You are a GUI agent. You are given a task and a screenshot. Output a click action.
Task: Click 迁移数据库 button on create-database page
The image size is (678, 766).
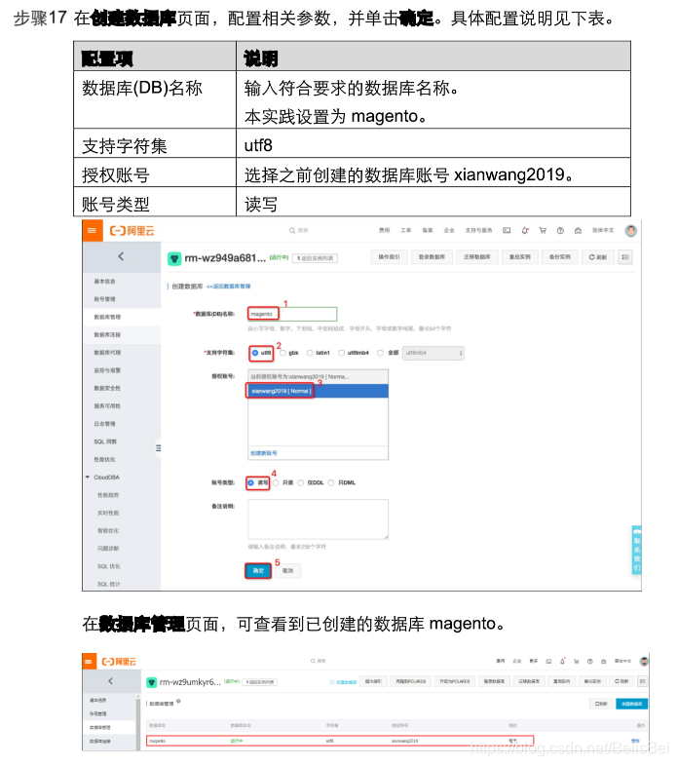click(477, 257)
